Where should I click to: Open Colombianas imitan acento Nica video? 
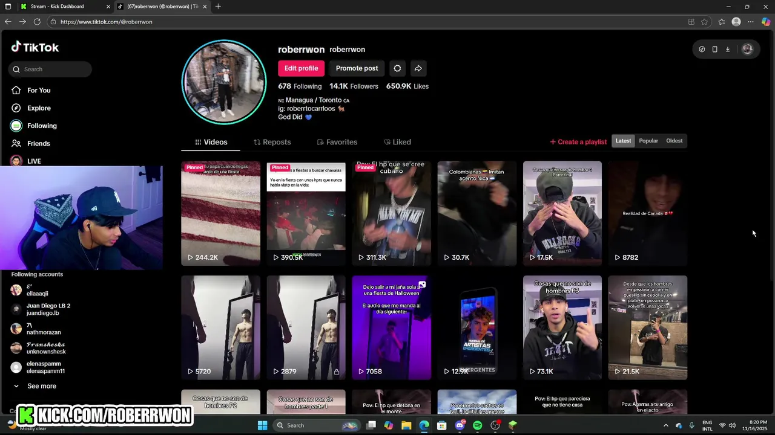pyautogui.click(x=477, y=213)
